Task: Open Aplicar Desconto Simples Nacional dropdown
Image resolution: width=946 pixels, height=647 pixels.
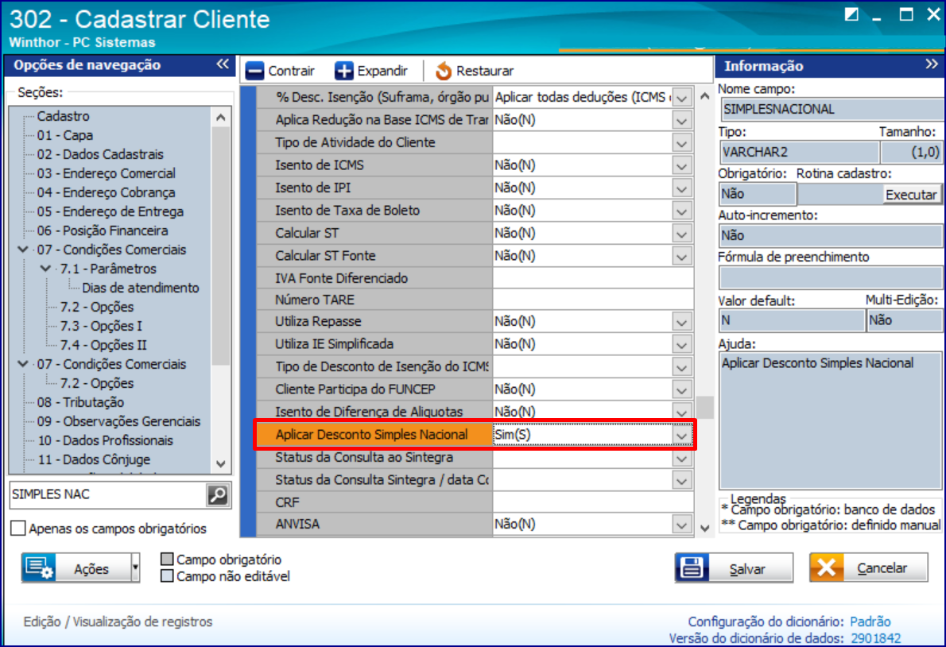Action: click(682, 435)
